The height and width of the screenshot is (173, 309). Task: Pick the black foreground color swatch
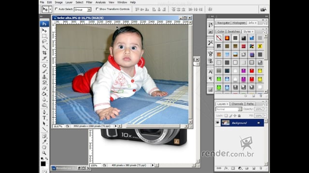pyautogui.click(x=43, y=164)
